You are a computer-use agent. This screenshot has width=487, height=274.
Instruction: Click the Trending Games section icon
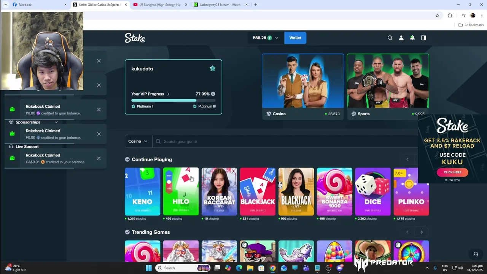(x=127, y=232)
